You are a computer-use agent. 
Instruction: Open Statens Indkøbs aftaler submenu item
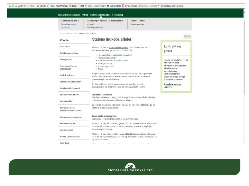[70, 21]
